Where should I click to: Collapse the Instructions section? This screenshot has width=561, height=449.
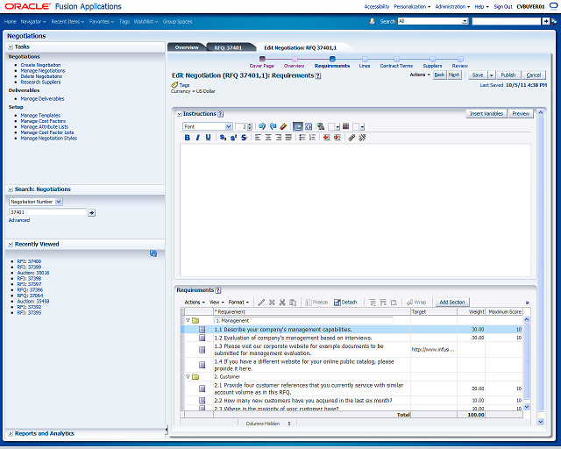pyautogui.click(x=179, y=114)
